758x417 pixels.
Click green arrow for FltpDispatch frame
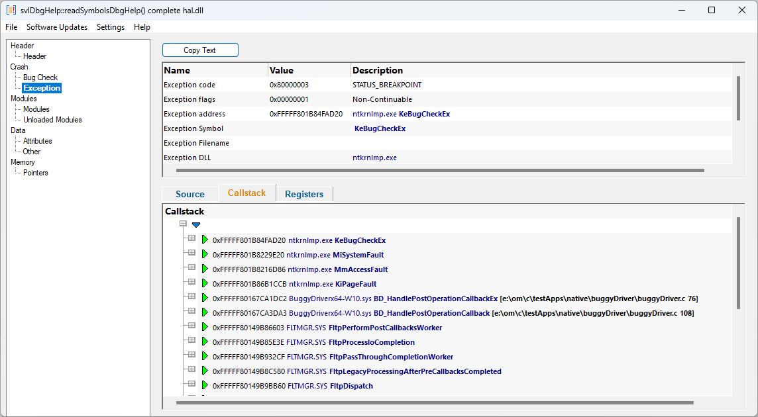click(205, 385)
